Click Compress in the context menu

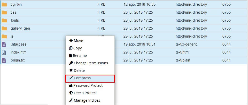(82, 78)
